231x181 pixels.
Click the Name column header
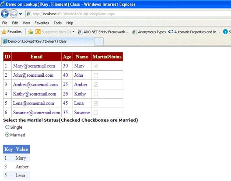click(x=82, y=57)
